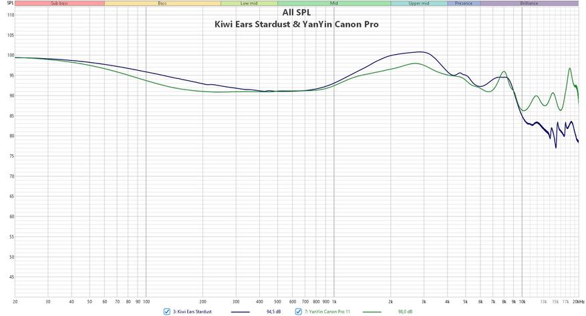Click the Presence band label
586x316 pixels.
coord(464,3)
